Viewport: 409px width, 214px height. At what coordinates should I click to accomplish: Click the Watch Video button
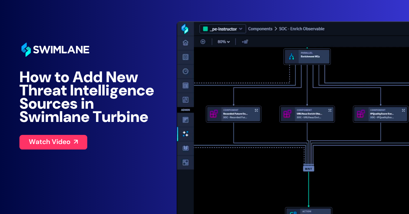[x=53, y=142]
